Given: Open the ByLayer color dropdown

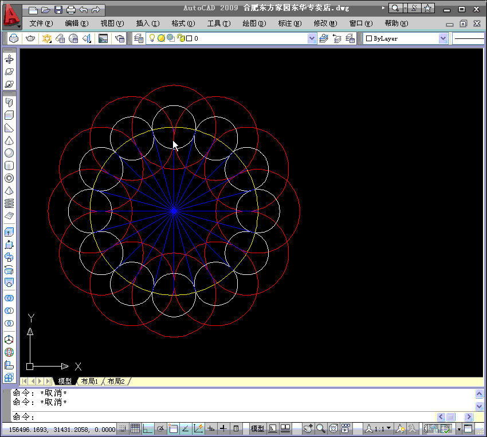Looking at the screenshot, I should coord(443,38).
